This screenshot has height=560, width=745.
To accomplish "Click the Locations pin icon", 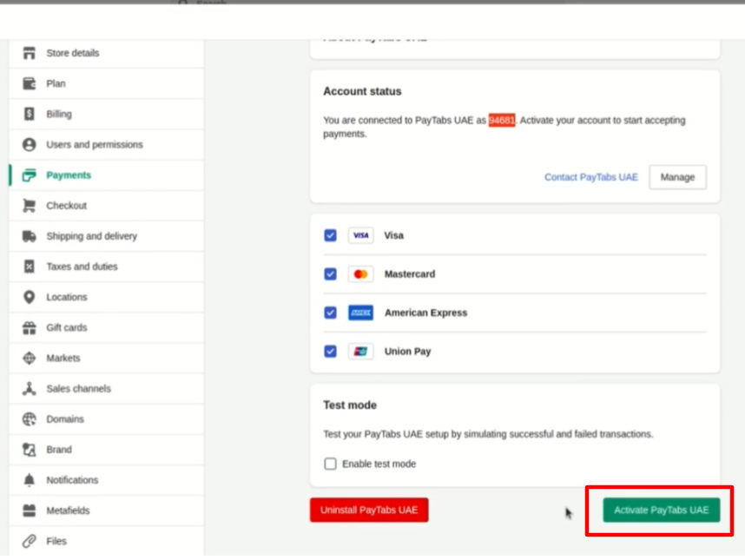I will [29, 297].
